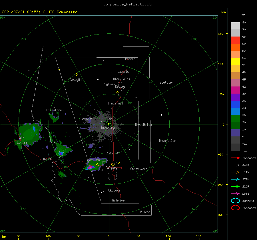Image resolution: width=257 pixels, height=240 pixels.
Task: Click the Composite_Reflectivity title
Action: pyautogui.click(x=128, y=4)
